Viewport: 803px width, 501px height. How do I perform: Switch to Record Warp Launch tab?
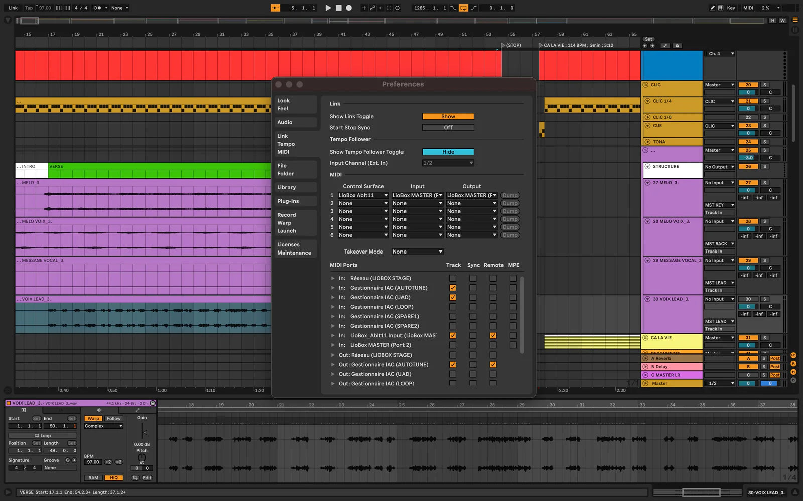pos(286,223)
